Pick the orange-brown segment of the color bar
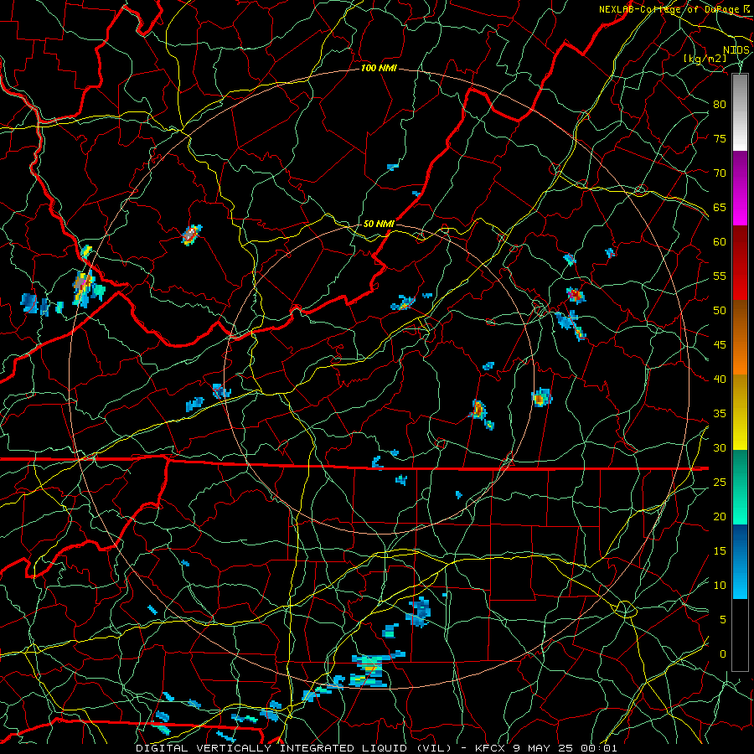 (740, 338)
